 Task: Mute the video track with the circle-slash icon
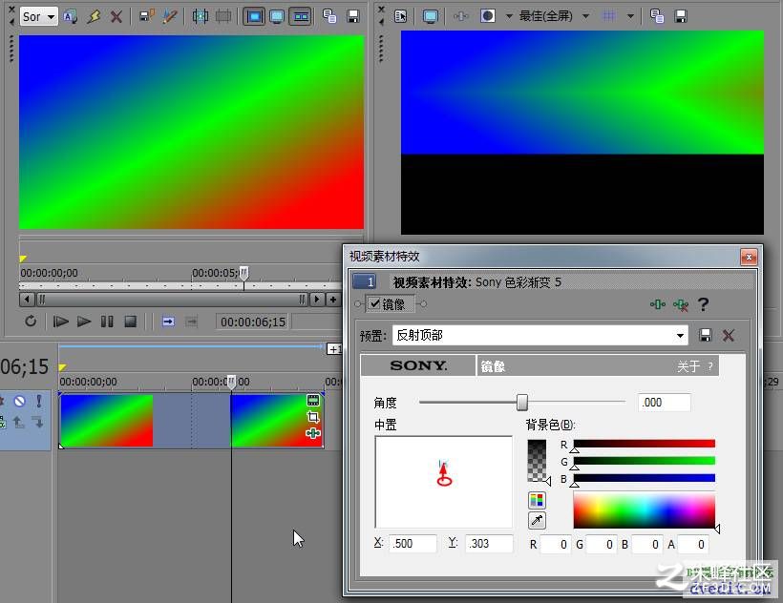(19, 401)
